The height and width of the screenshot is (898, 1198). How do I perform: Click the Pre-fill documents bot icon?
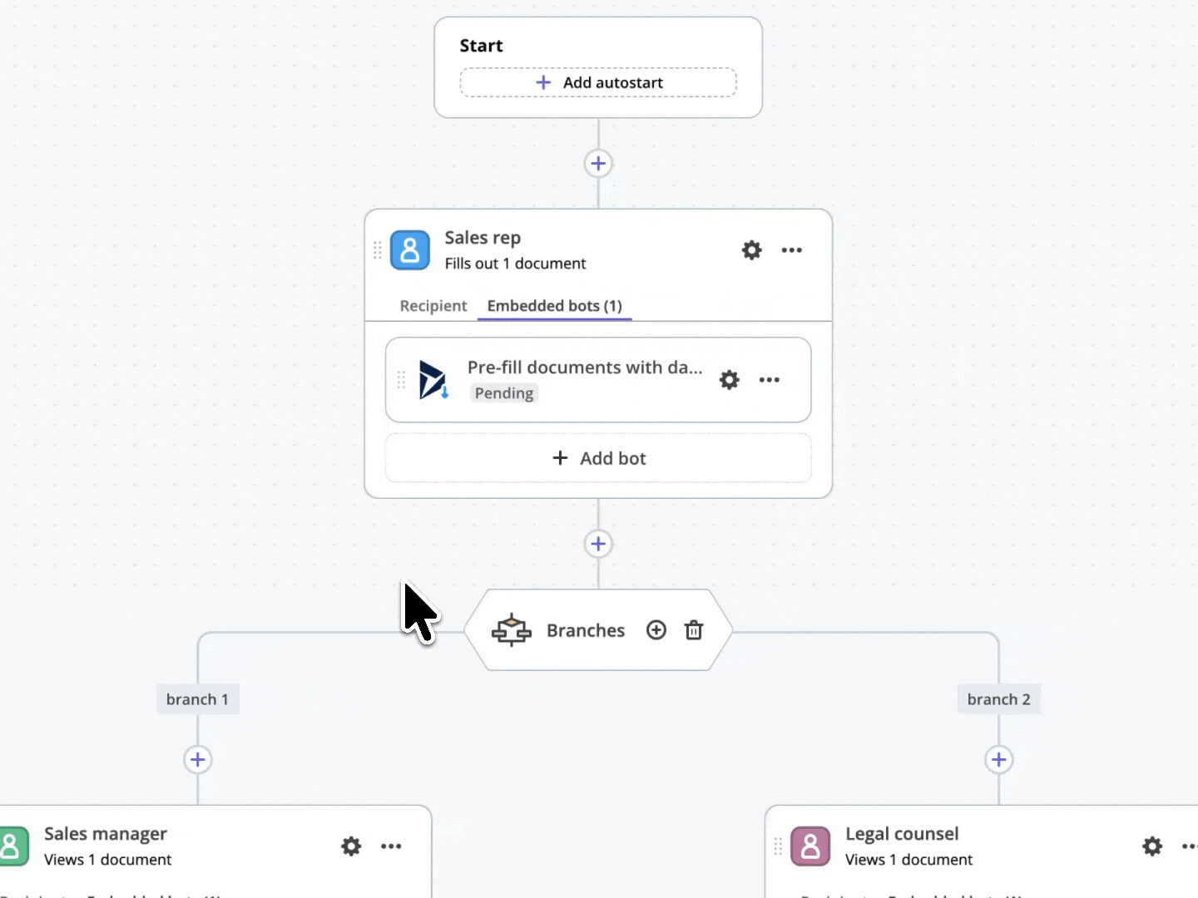433,380
